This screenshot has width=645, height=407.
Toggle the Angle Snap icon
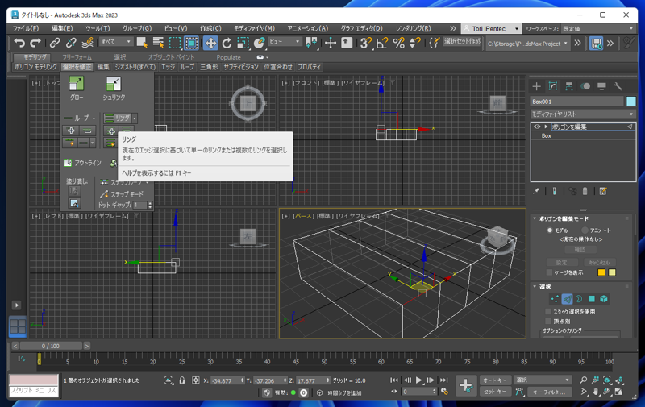pyautogui.click(x=382, y=43)
